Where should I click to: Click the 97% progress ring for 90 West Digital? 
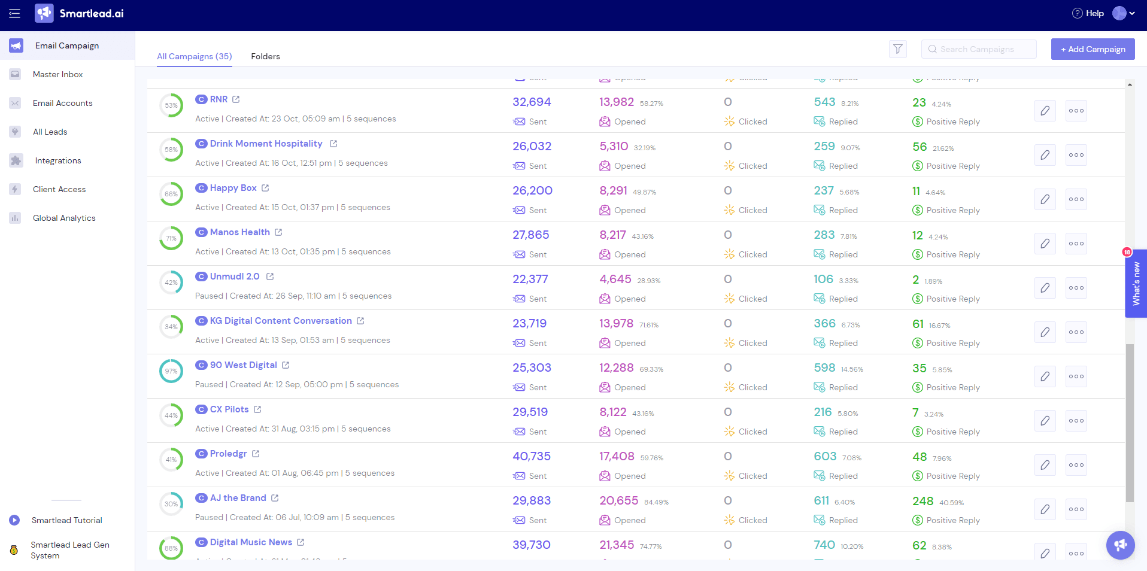click(x=171, y=371)
